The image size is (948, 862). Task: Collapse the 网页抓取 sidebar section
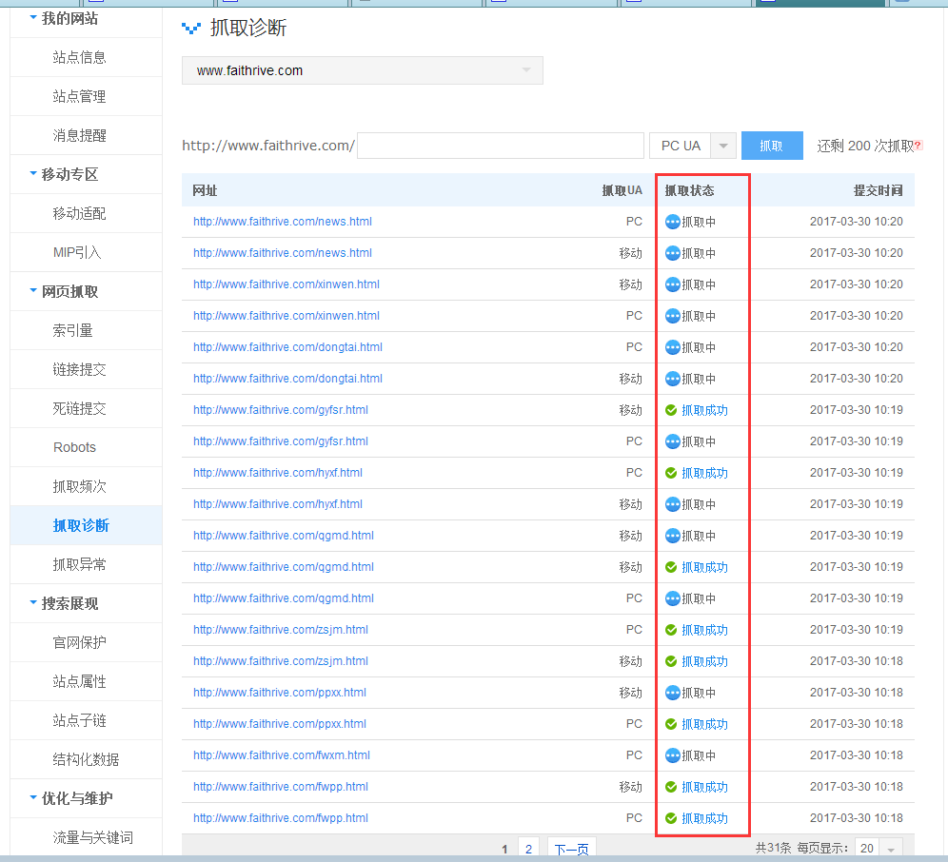click(x=33, y=291)
